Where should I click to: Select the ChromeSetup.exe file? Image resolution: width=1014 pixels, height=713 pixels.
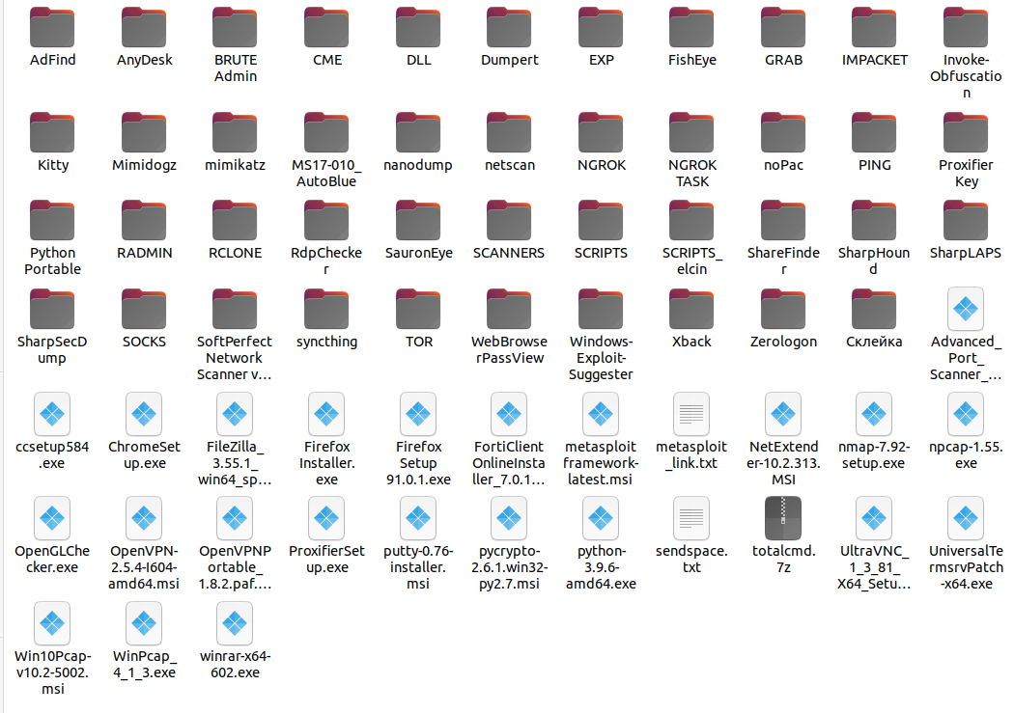click(x=144, y=414)
